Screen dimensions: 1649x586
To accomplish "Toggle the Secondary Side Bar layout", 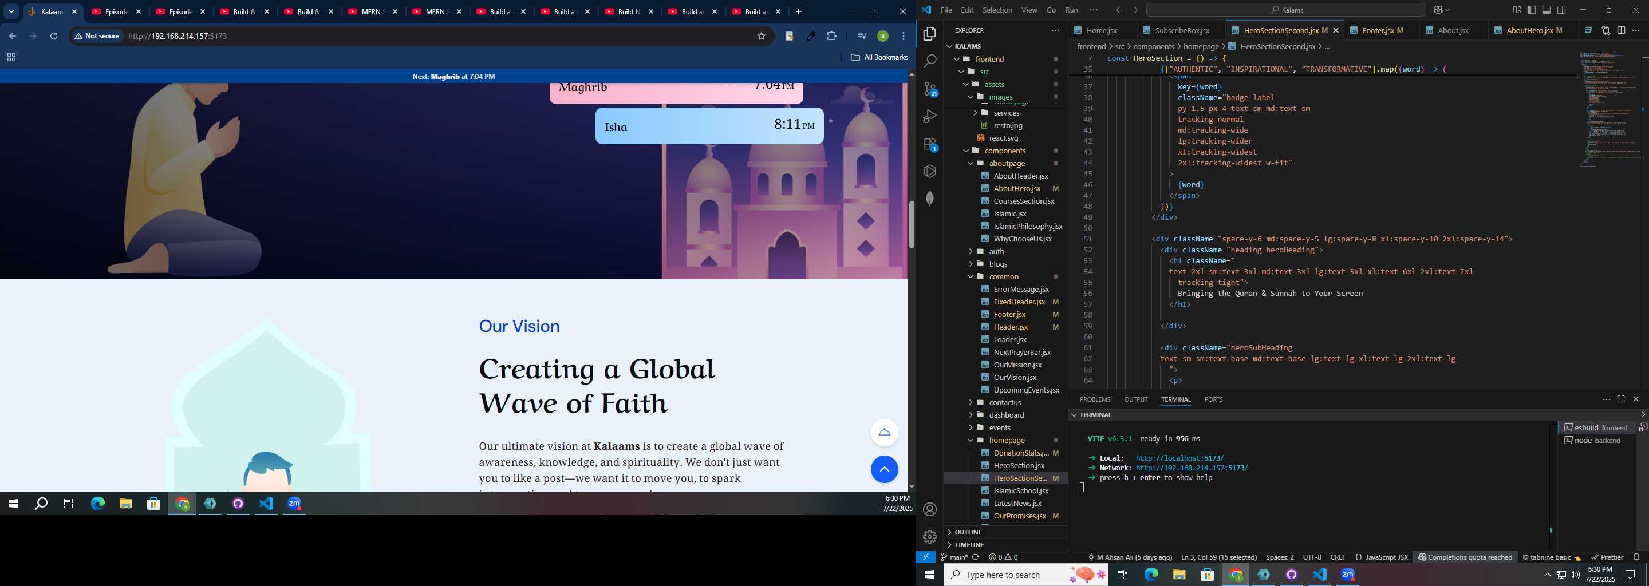I will [1562, 10].
